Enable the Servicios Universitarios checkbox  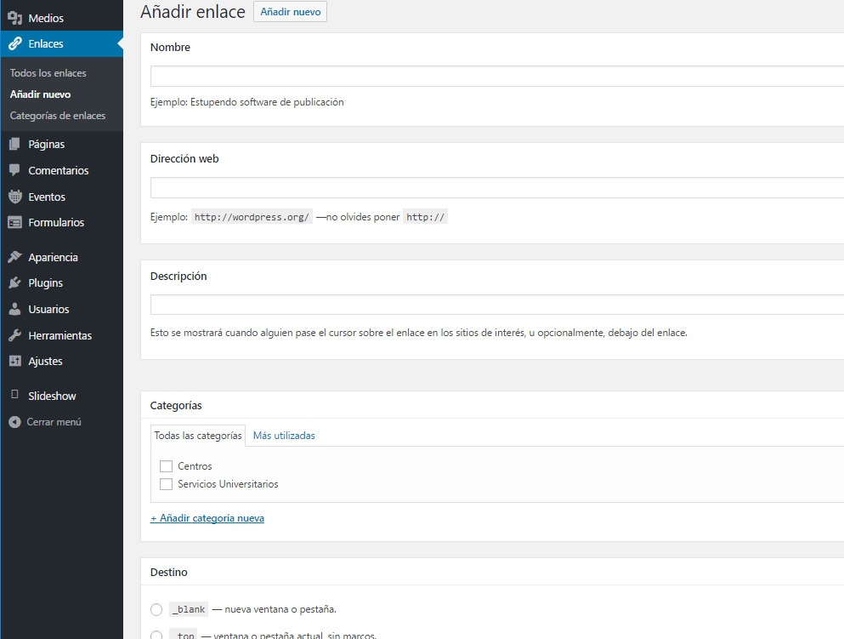(x=167, y=484)
